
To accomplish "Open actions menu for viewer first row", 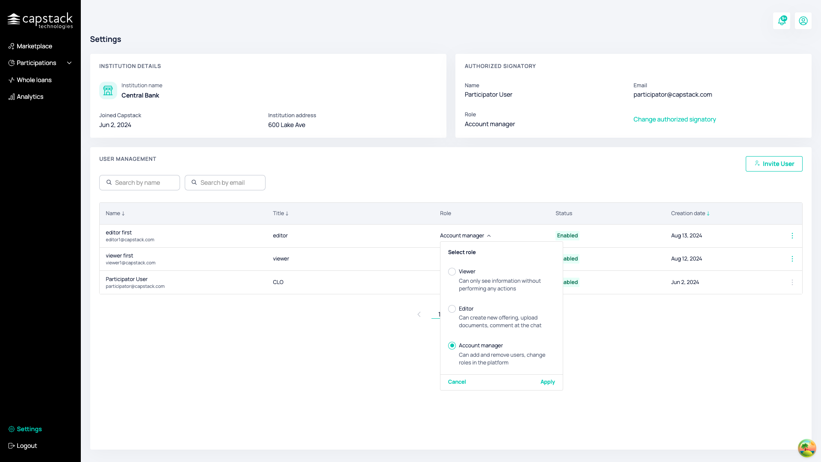I will [x=792, y=259].
